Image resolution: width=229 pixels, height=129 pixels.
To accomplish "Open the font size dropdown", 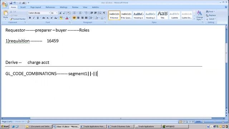I will tap(57, 13).
